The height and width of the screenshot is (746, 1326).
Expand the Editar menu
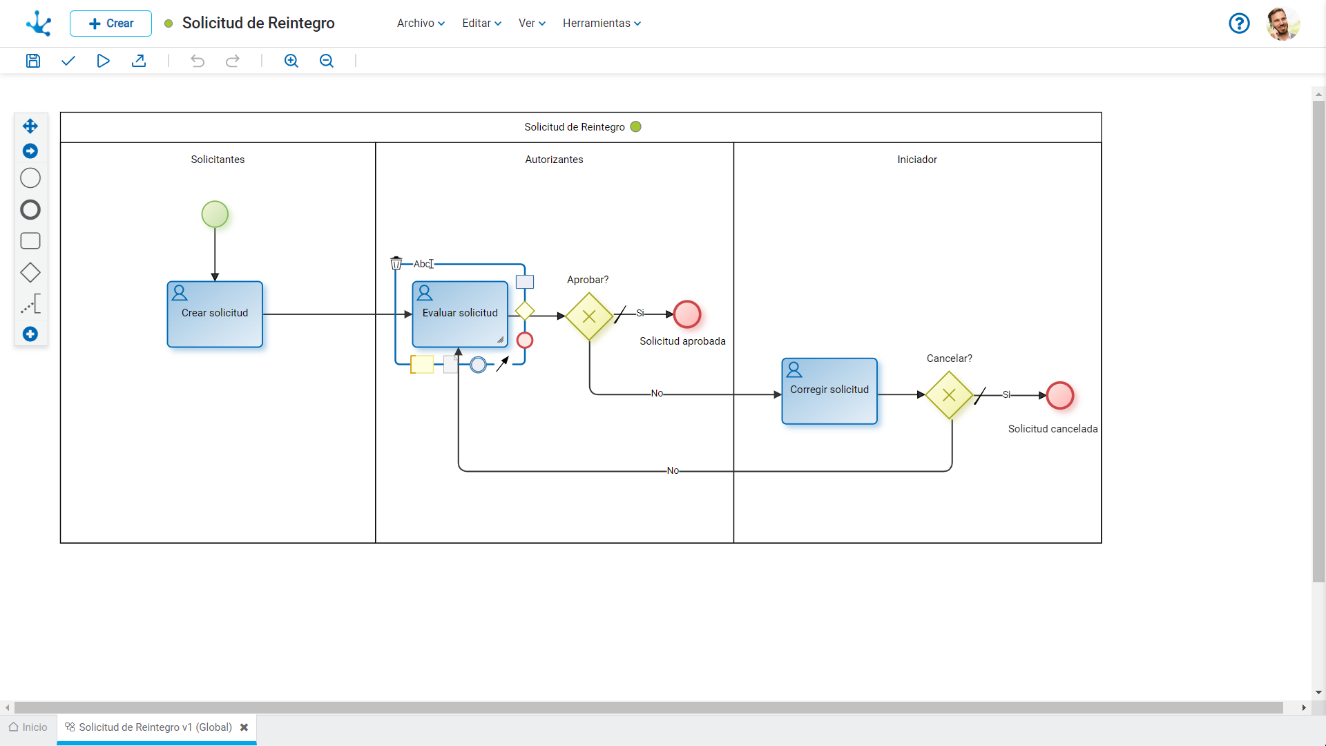[481, 23]
